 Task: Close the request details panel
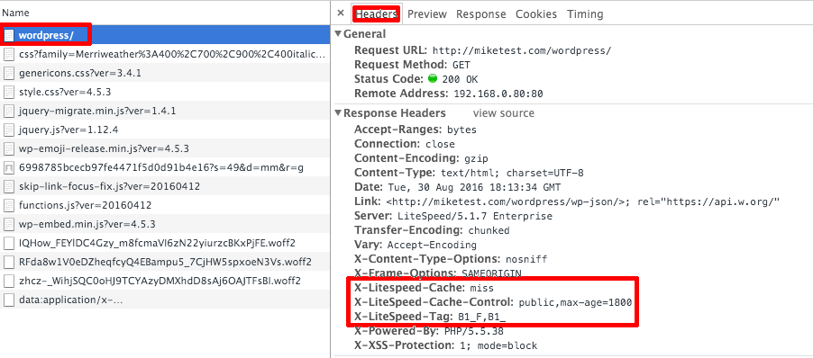341,14
